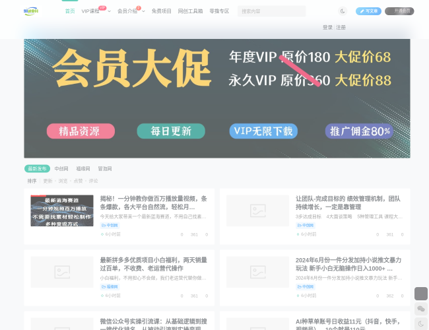The height and width of the screenshot is (330, 429).
Task: Open post 揭秘！一分钟教你做百万播放量视频
Action: coord(154,203)
